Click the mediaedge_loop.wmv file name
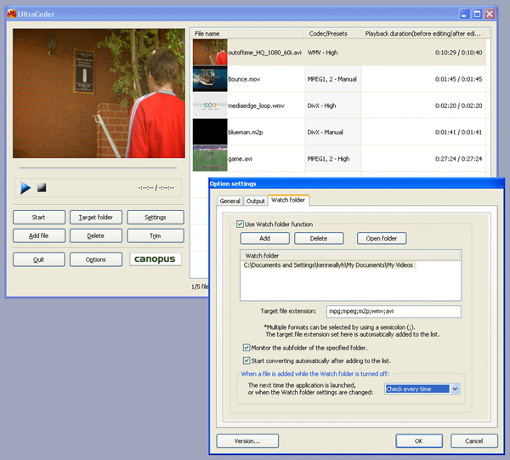 click(x=256, y=105)
